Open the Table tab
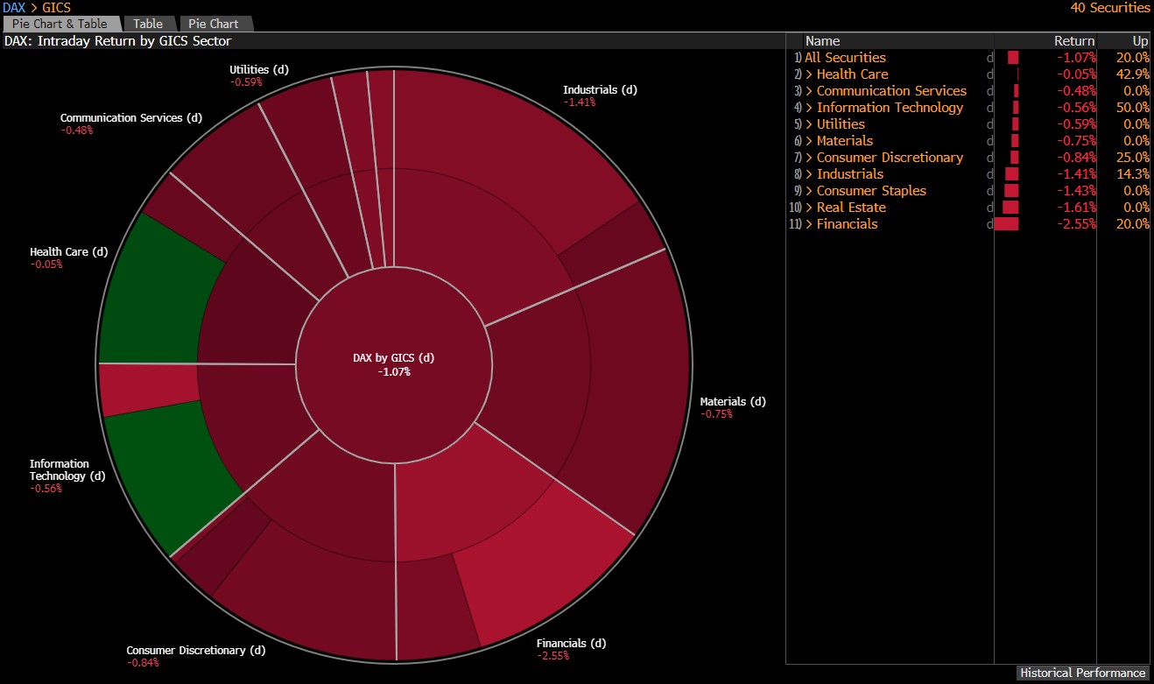 149,24
